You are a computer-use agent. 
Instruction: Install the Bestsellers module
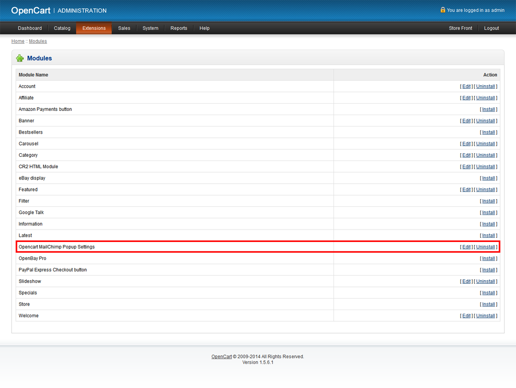coord(488,132)
